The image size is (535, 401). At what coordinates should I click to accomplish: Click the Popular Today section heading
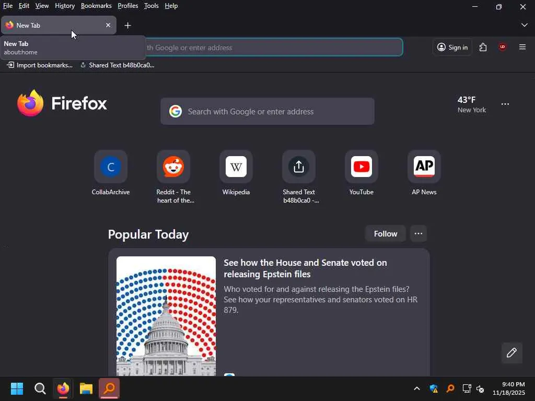[148, 234]
